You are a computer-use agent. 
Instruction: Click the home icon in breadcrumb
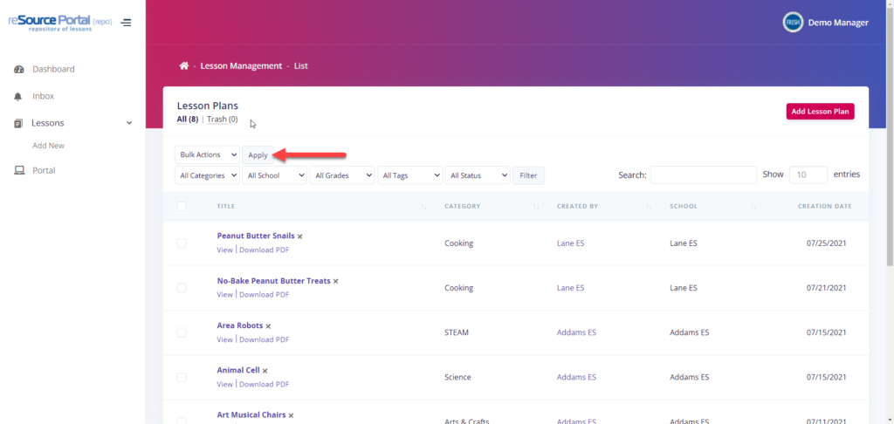pyautogui.click(x=183, y=65)
